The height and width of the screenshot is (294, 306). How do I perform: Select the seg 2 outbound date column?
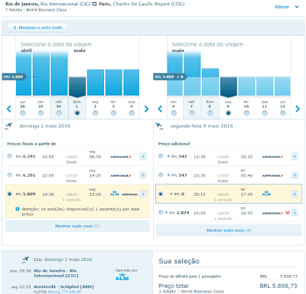point(96,108)
